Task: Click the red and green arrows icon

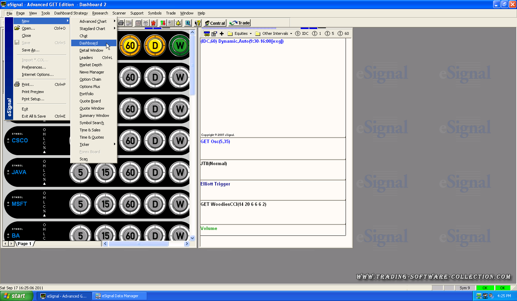Action: (x=163, y=23)
